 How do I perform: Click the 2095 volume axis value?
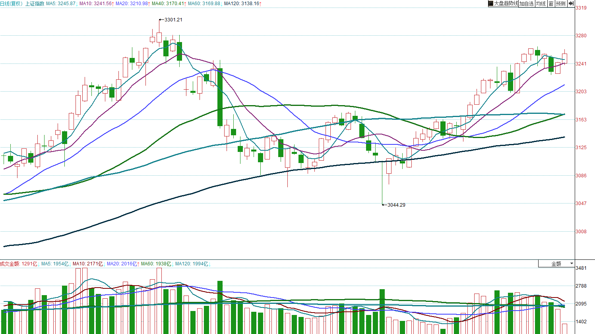point(581,304)
